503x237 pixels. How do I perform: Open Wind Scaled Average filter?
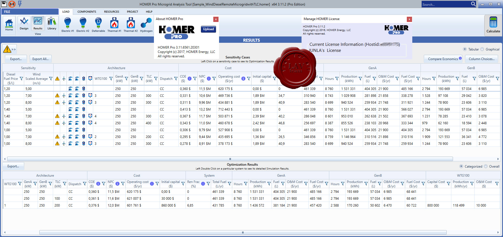pyautogui.click(x=51, y=79)
